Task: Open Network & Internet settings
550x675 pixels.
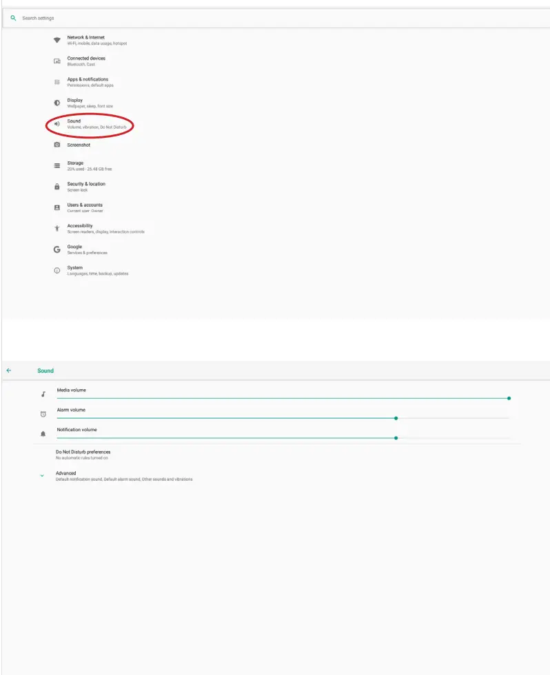Action: point(97,40)
